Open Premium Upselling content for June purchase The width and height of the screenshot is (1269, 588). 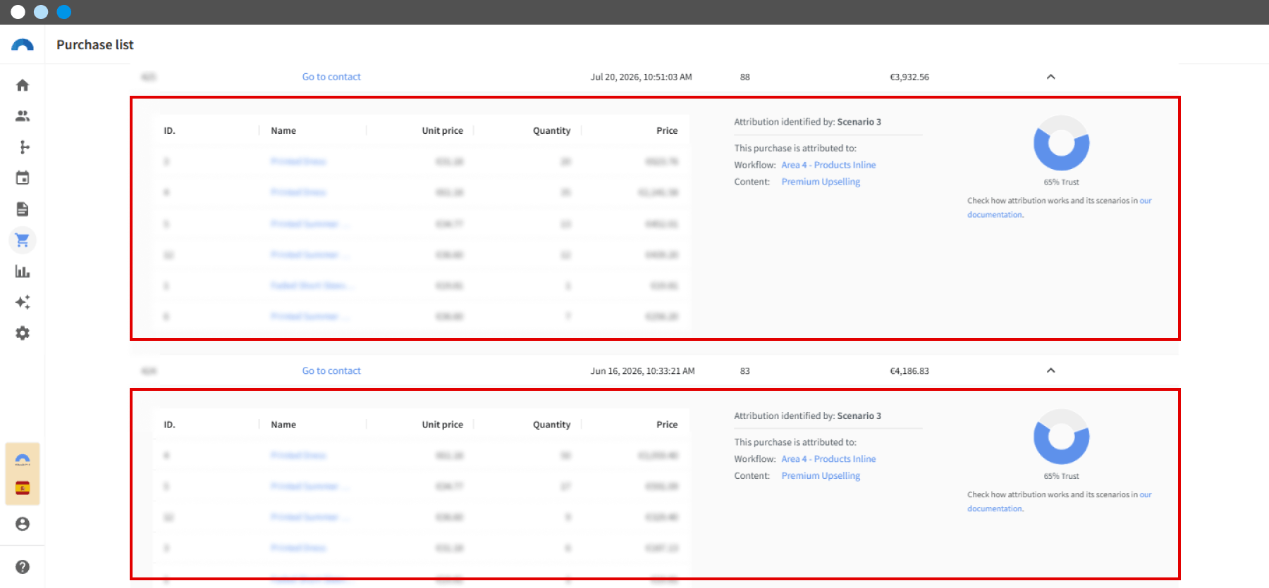point(821,475)
